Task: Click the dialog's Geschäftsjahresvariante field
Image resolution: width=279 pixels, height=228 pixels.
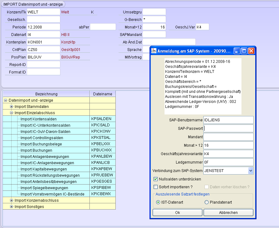Action: pos(228,154)
